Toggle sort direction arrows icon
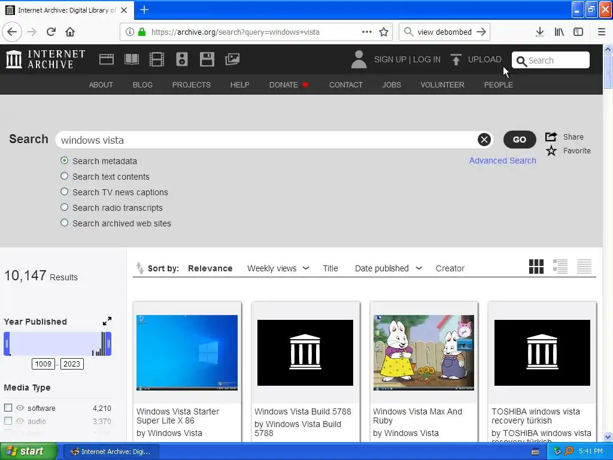 (139, 268)
